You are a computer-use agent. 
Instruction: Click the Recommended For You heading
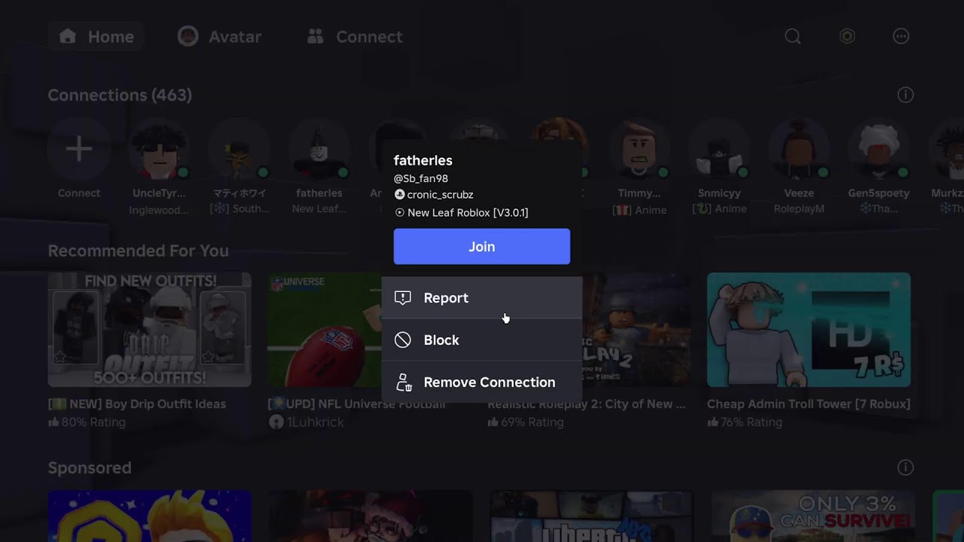tap(139, 251)
